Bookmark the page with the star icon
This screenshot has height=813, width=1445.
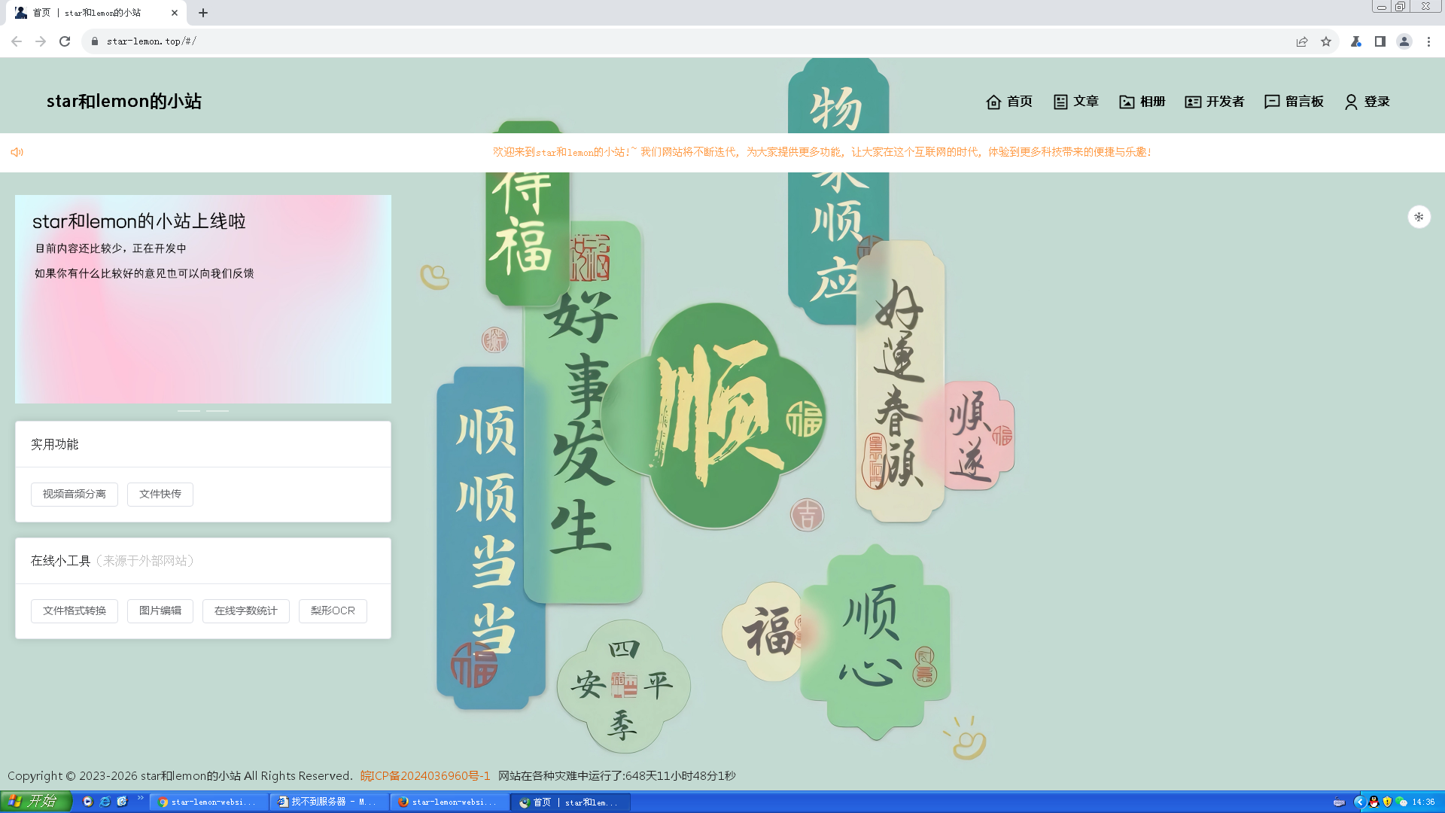coord(1326,41)
